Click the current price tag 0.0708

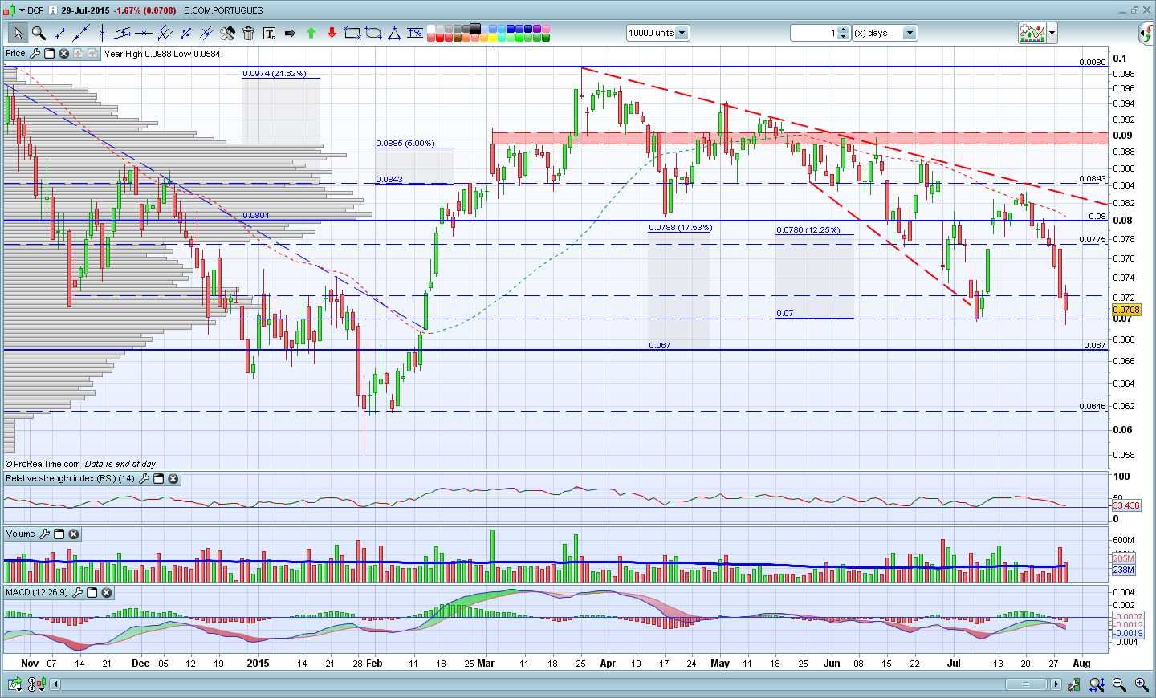pos(1126,310)
